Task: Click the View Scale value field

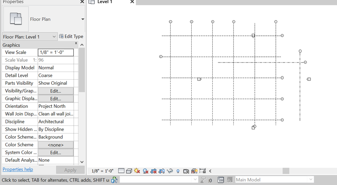Action: pos(56,52)
